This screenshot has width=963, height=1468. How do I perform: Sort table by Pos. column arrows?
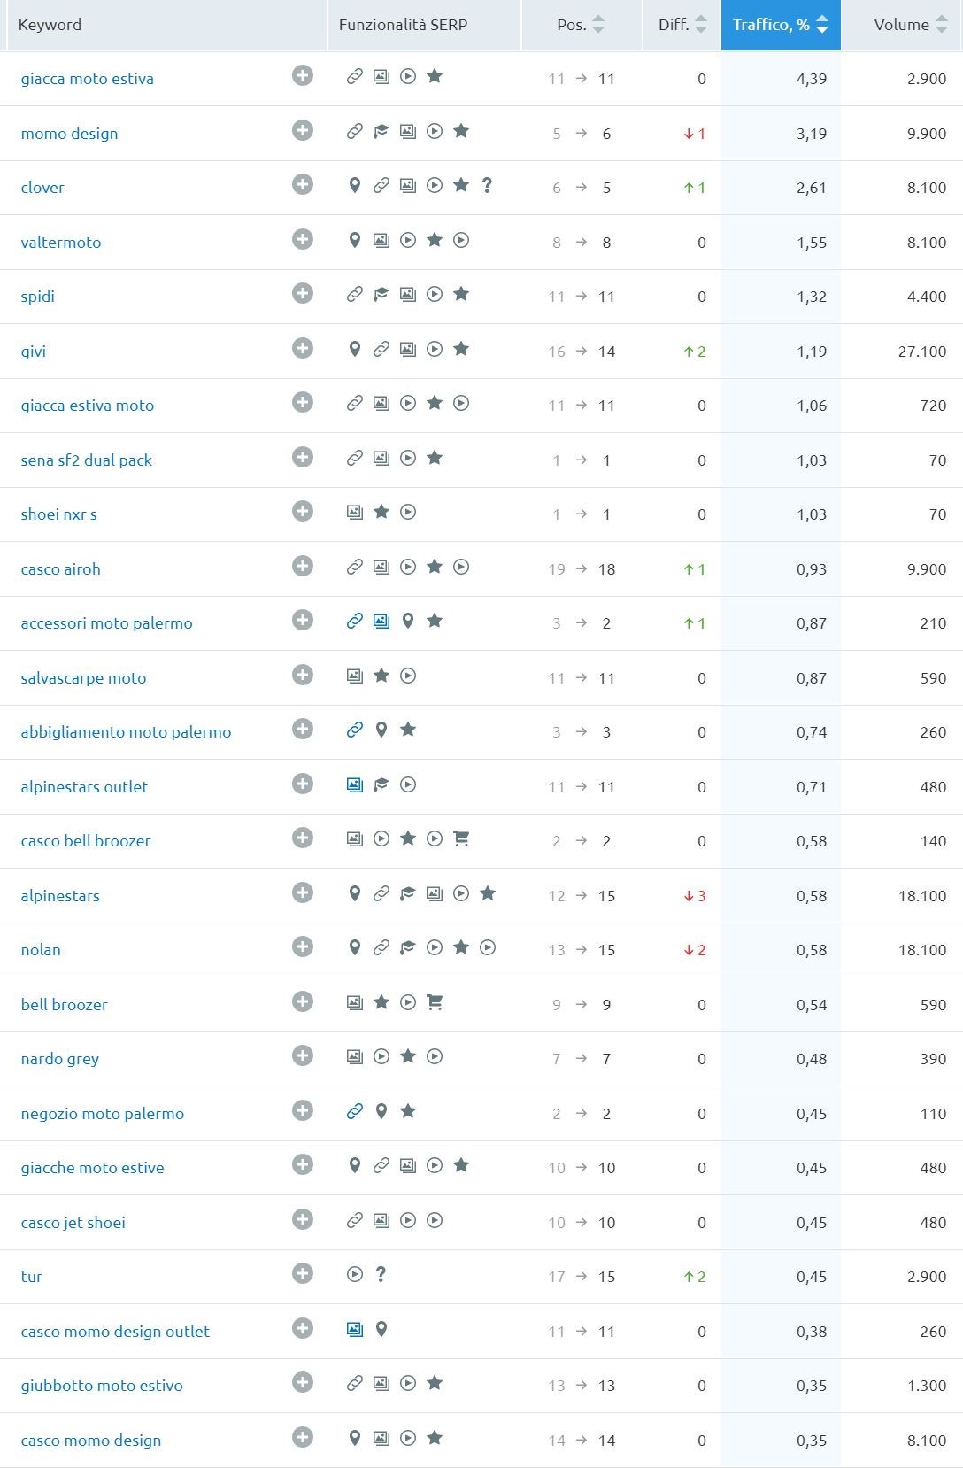click(x=598, y=25)
